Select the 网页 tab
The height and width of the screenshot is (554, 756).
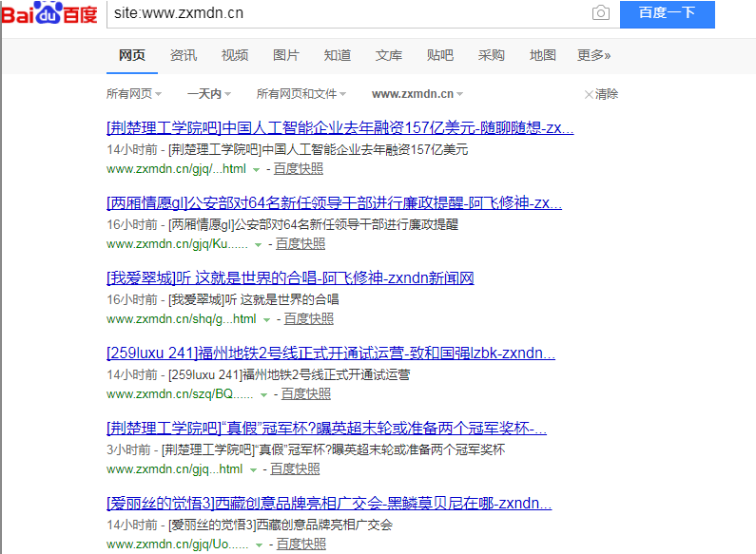(x=131, y=55)
